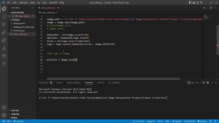The height and width of the screenshot is (123, 219).
Task: Click Connect in the status bar
Action: point(18,121)
